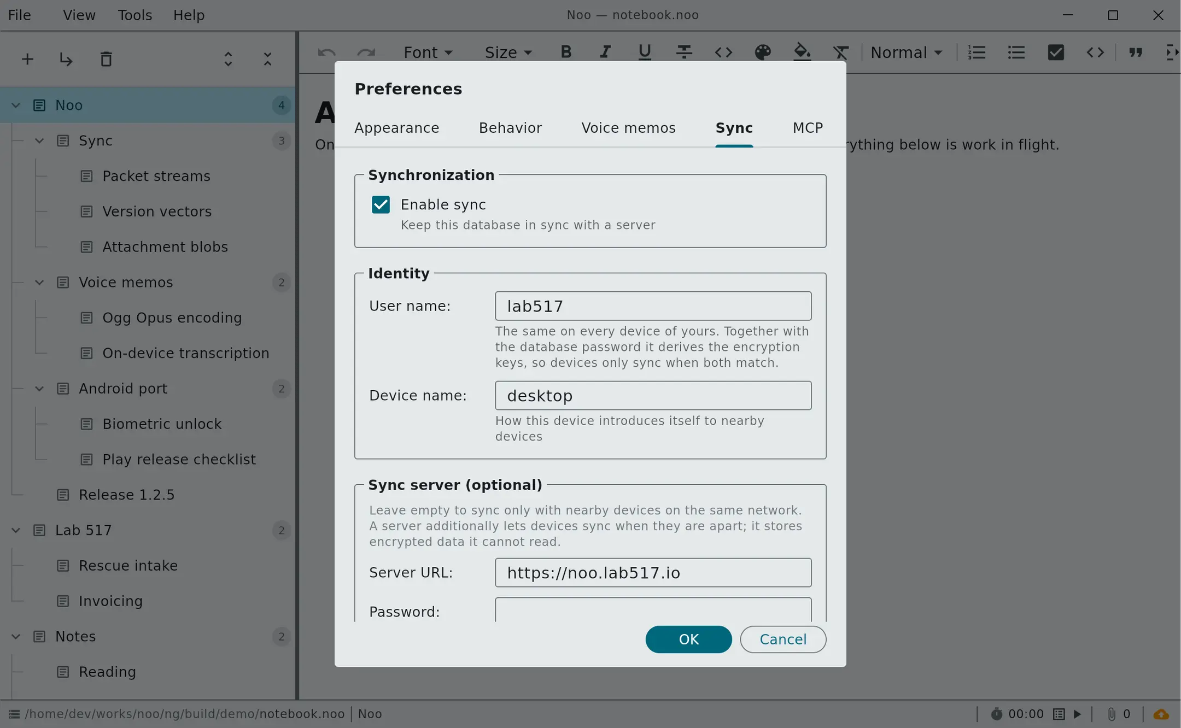Collapse the Voice memos tree node
This screenshot has width=1181, height=728.
pos(39,283)
